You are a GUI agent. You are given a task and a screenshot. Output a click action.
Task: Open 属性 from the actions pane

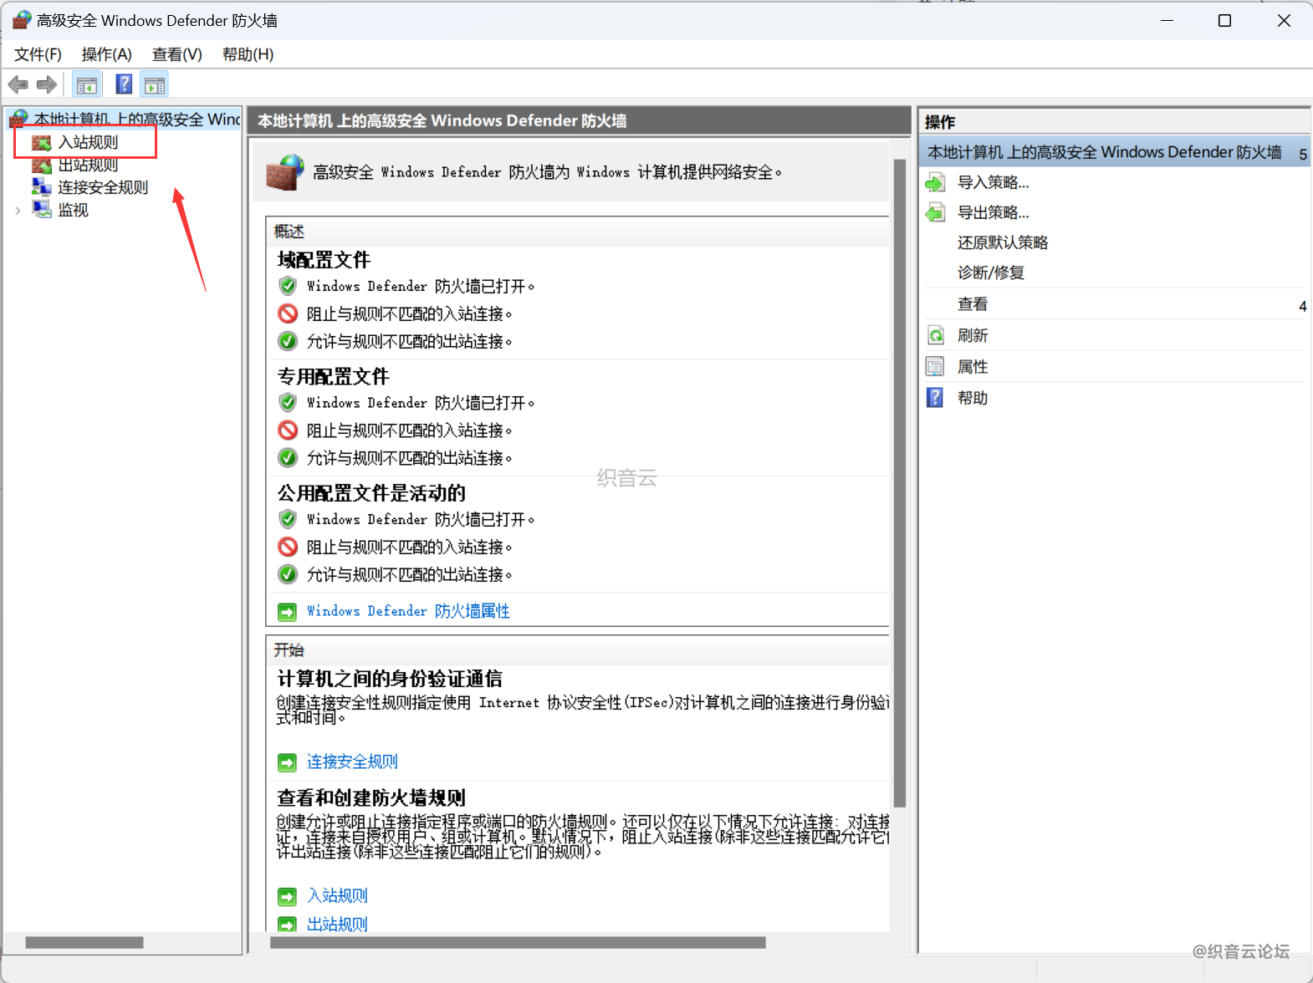[x=973, y=367]
